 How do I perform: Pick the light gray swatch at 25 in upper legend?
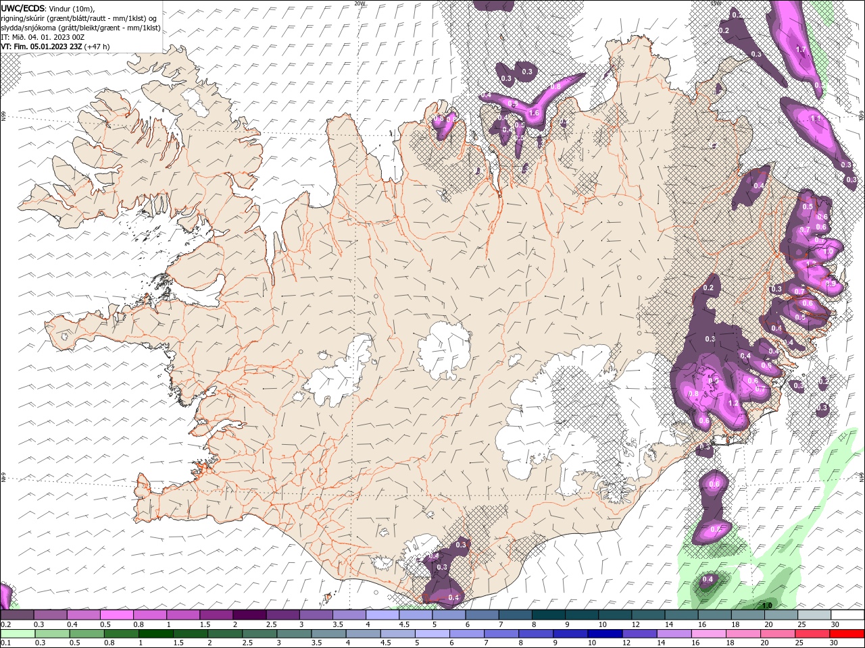[814, 615]
